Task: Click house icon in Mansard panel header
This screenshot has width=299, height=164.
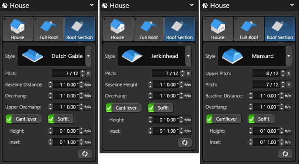Action: click(x=205, y=6)
